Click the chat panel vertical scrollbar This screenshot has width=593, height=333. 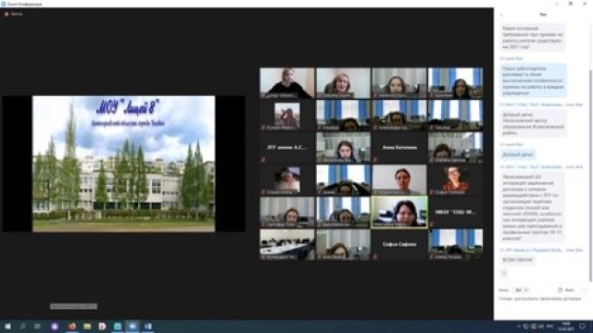click(590, 176)
